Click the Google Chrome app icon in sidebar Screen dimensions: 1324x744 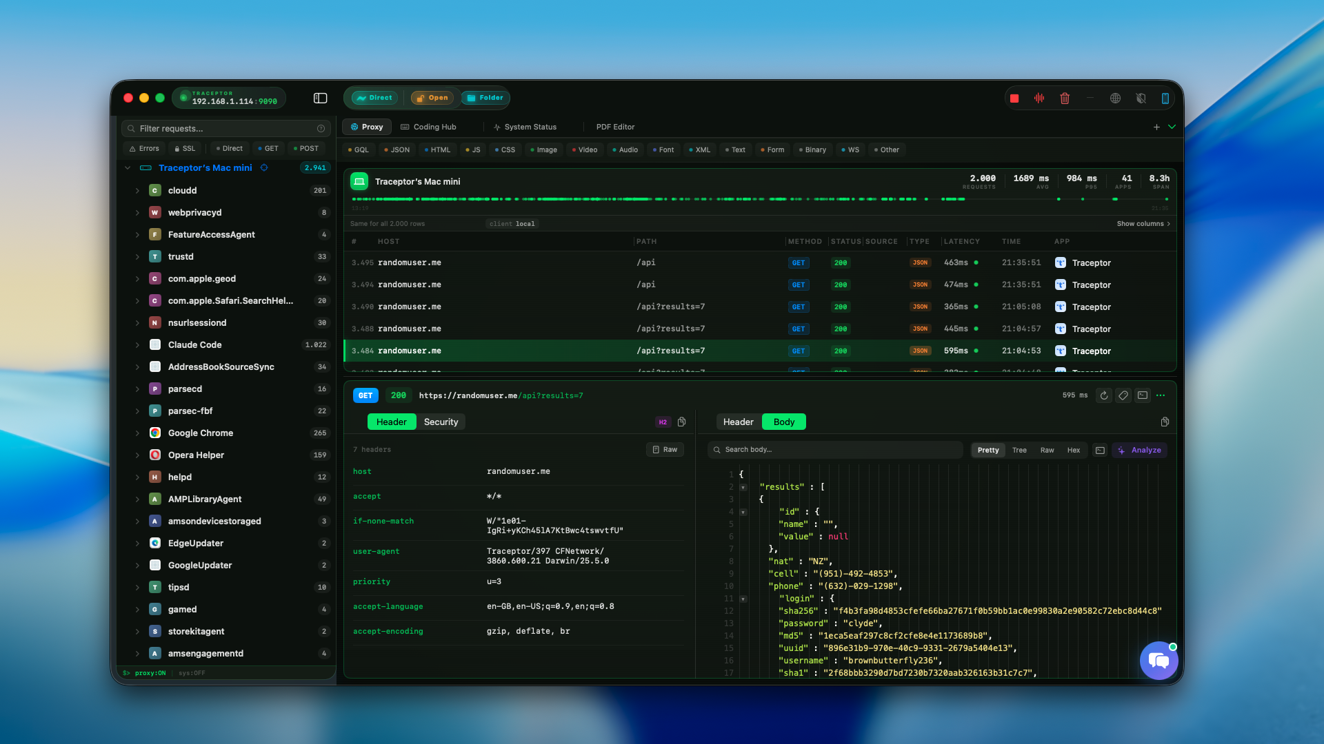coord(155,433)
